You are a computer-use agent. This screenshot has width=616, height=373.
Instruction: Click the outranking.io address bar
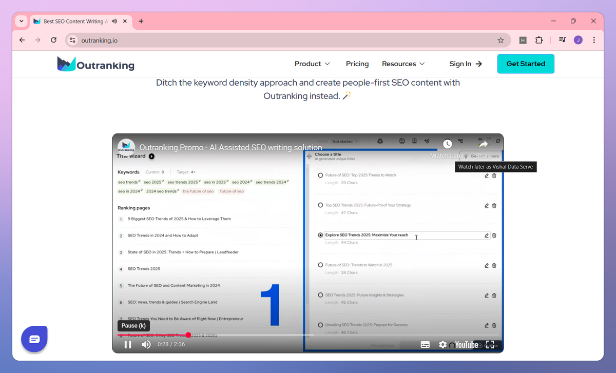287,40
